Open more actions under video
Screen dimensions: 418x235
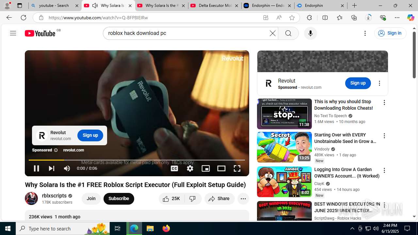(x=243, y=198)
